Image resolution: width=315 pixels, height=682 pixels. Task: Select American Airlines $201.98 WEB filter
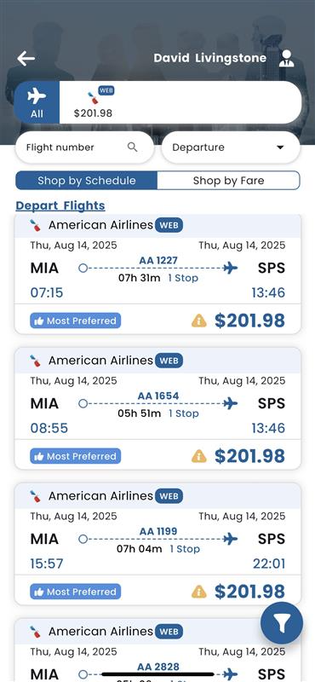(94, 102)
